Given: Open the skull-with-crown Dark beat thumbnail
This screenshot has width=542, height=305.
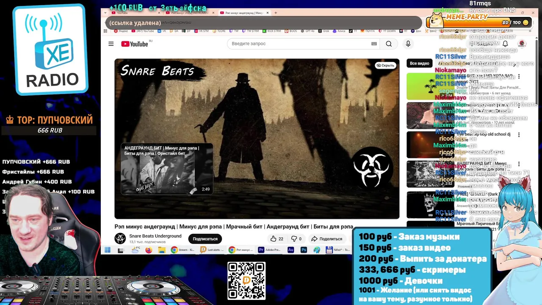Looking at the screenshot, I should click(430, 205).
